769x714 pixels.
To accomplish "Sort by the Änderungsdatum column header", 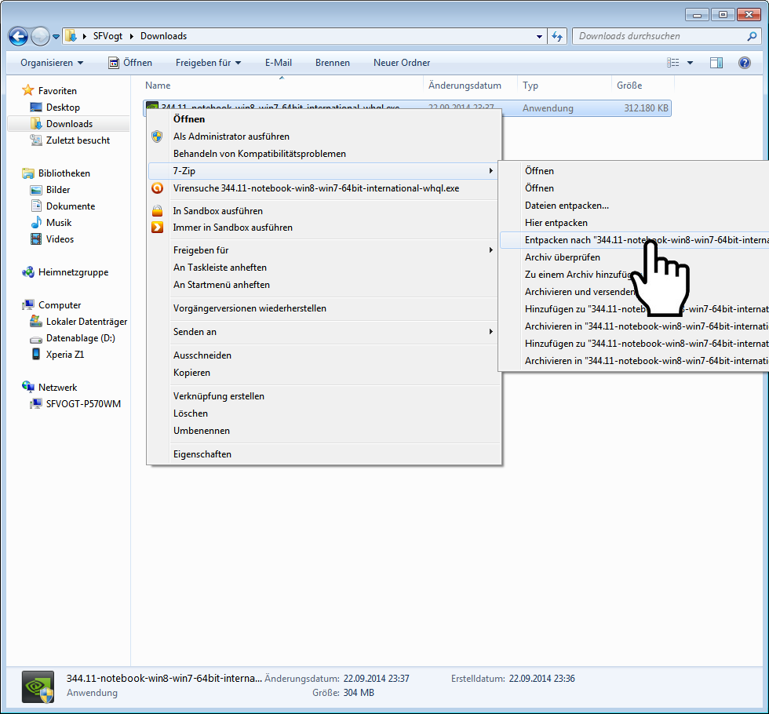I will [x=470, y=86].
